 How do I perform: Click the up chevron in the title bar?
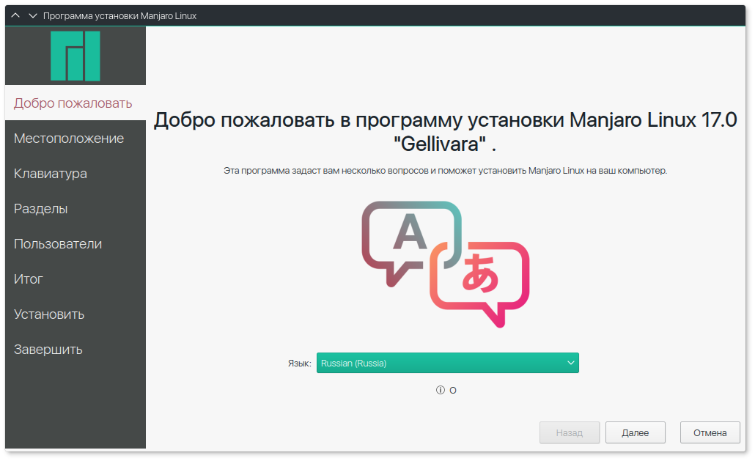pyautogui.click(x=15, y=15)
